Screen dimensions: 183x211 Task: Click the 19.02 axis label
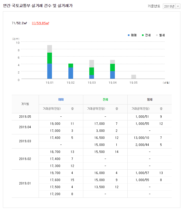click(71, 83)
